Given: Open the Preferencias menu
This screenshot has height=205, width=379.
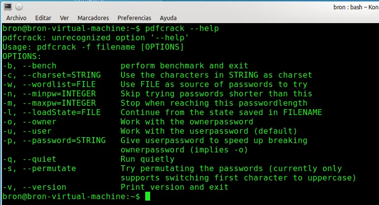Looking at the screenshot, I should pyautogui.click(x=134, y=18).
